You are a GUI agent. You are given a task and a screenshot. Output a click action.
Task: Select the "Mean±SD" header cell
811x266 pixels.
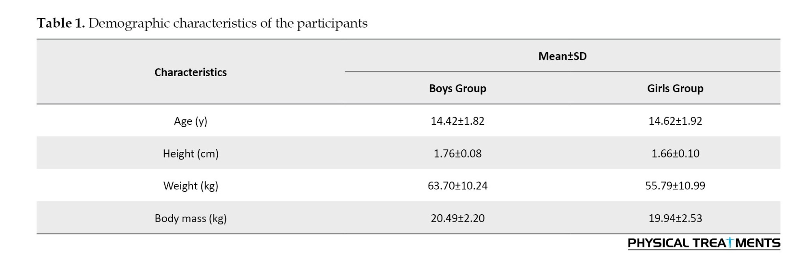[562, 56]
